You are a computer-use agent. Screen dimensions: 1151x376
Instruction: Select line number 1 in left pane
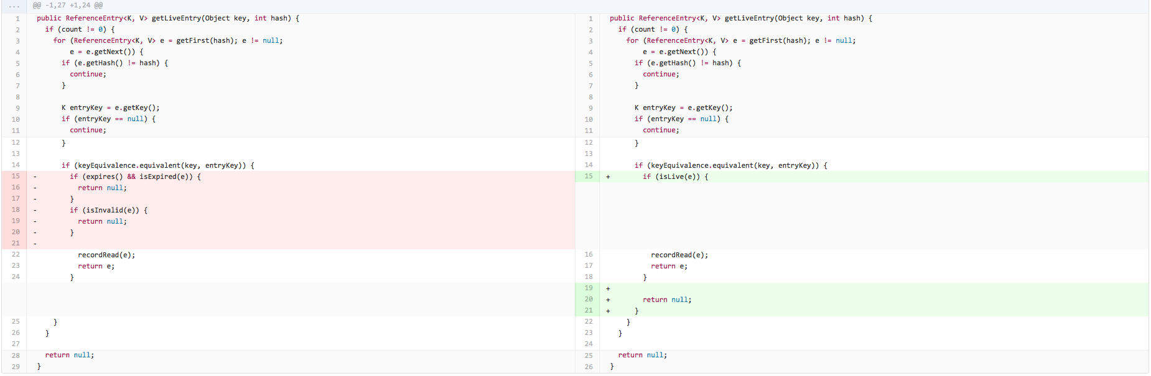17,19
